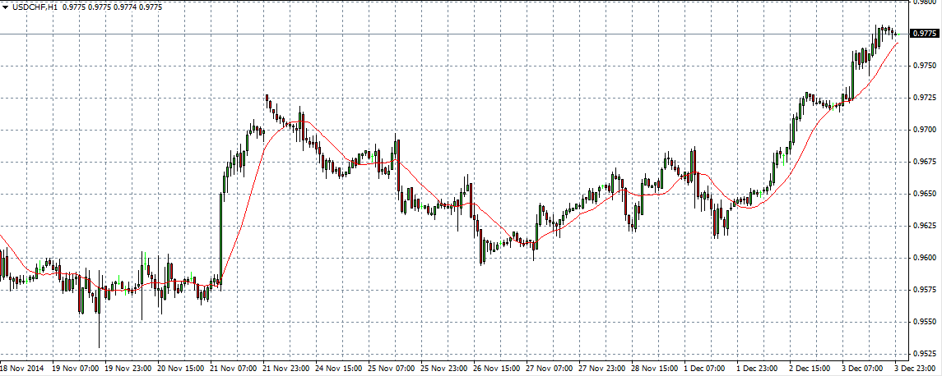Click the 0.9650 price scale label
Image resolution: width=942 pixels, height=376 pixels.
click(925, 194)
